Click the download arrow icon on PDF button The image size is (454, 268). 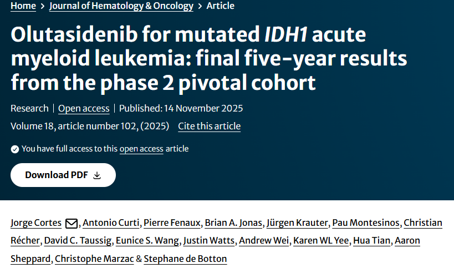pos(97,175)
